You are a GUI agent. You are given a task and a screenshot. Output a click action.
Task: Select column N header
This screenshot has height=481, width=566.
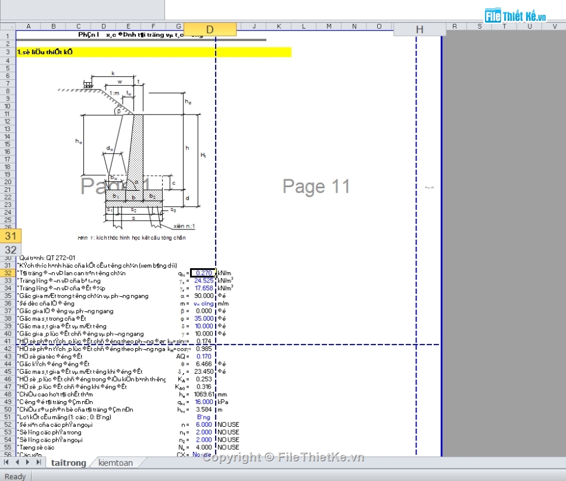pyautogui.click(x=354, y=26)
